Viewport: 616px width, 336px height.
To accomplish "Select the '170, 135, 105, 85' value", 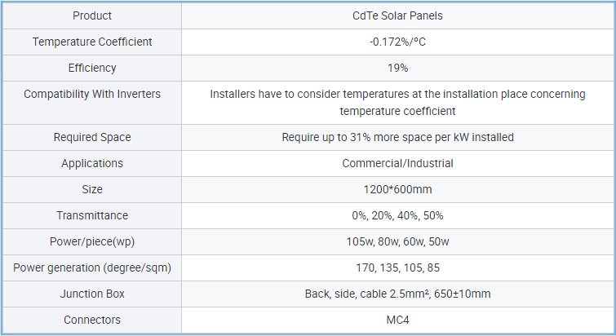I will pyautogui.click(x=397, y=267).
